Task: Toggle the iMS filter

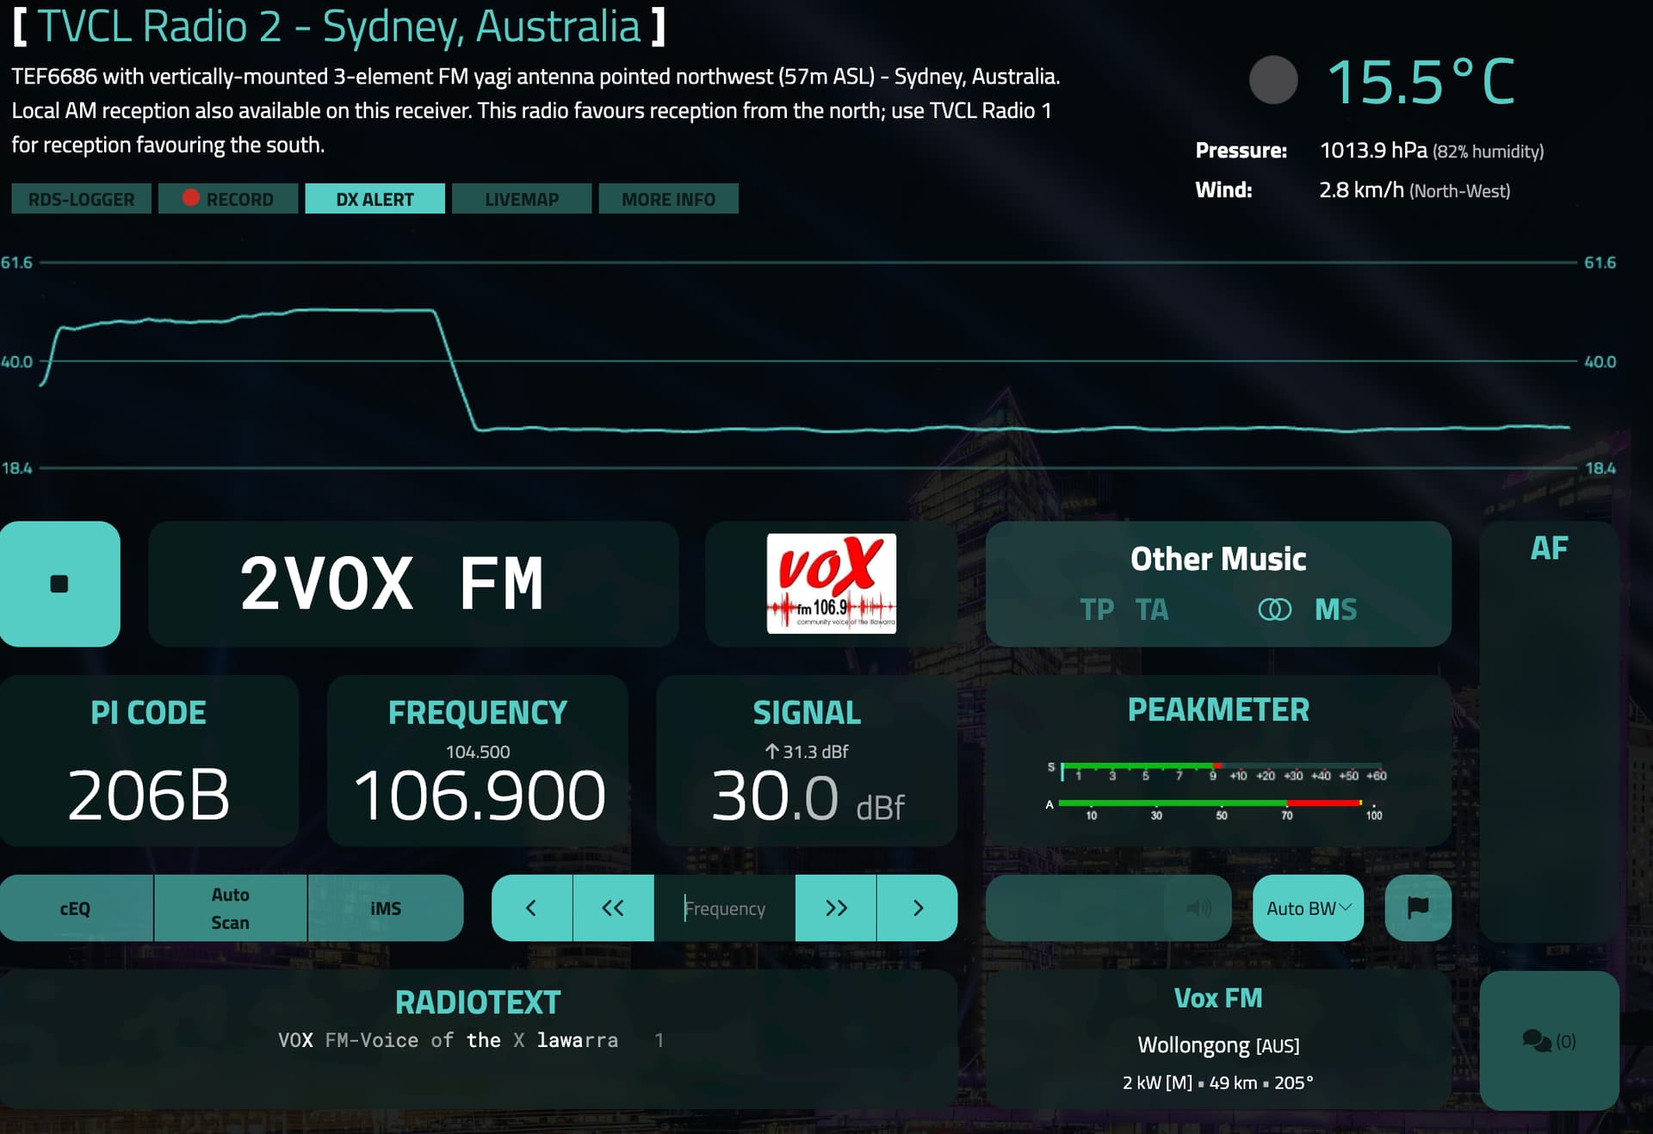Action: point(385,908)
